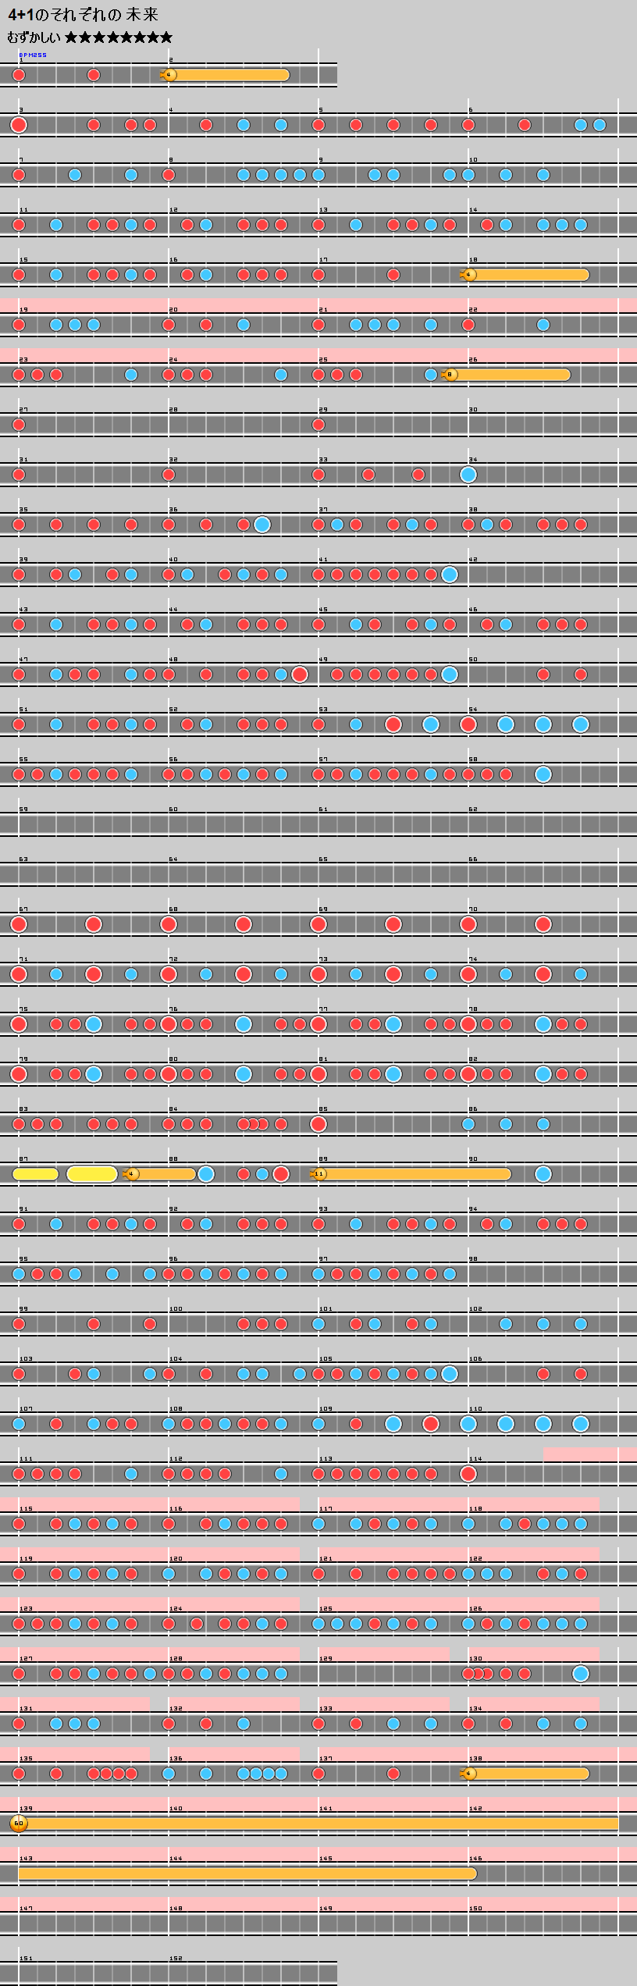Image resolution: width=637 pixels, height=1986 pixels.
Task: Click the large red note at measure 85
Action: tap(318, 1124)
